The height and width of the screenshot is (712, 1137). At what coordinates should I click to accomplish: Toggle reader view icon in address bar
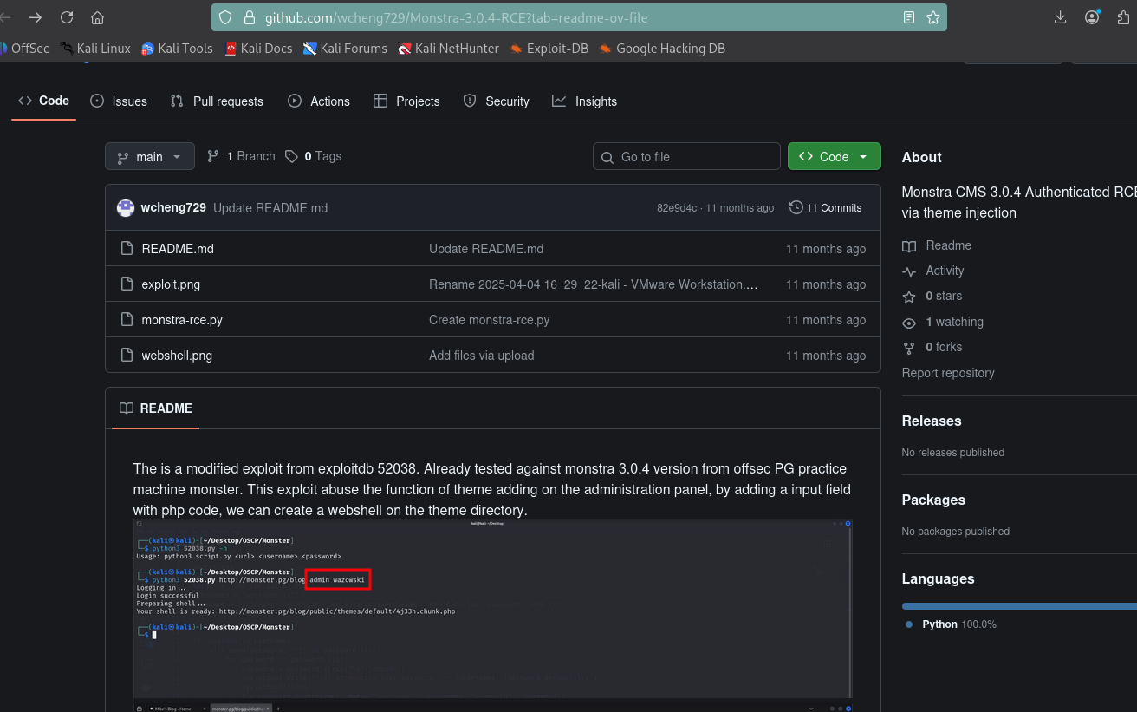point(908,17)
